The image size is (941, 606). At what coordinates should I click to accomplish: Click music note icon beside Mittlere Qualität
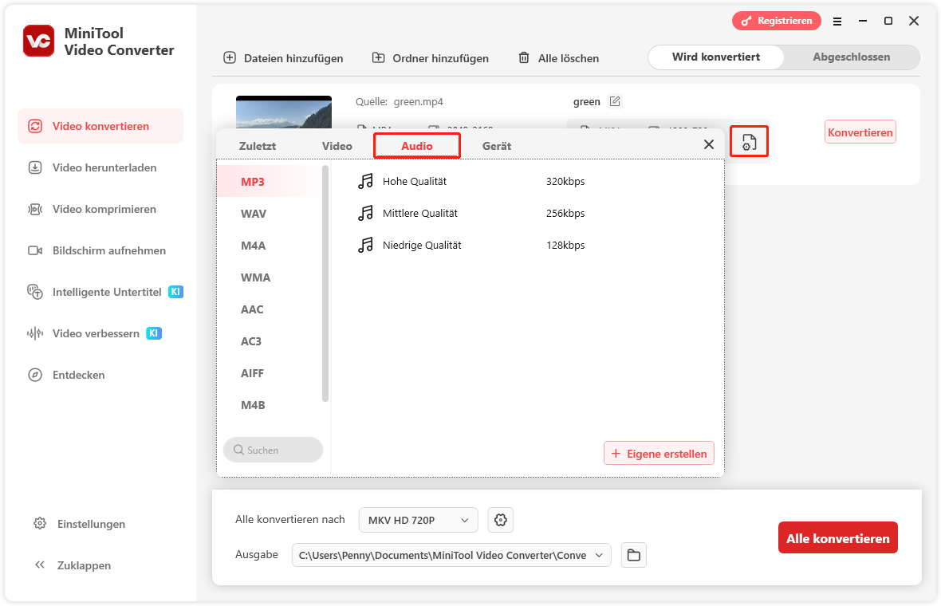[x=365, y=213]
